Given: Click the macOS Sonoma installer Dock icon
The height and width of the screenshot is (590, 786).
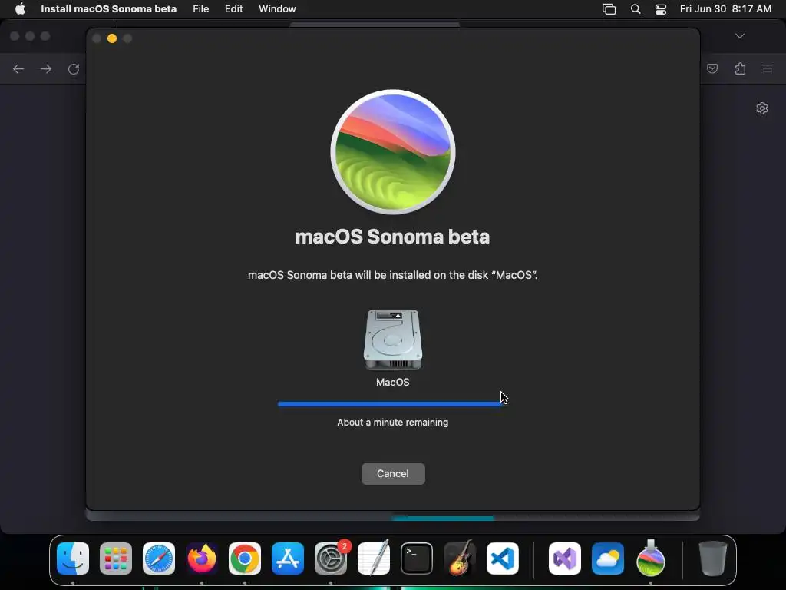Looking at the screenshot, I should point(651,558).
